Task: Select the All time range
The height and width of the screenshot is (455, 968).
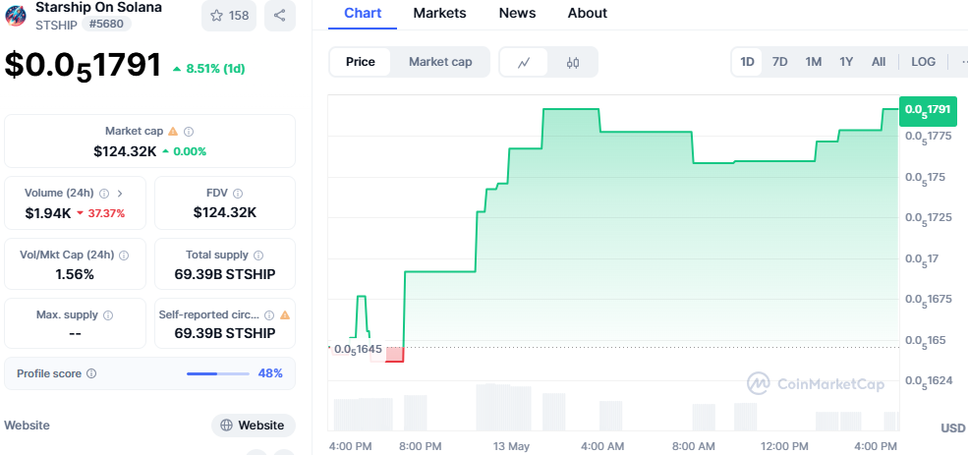Action: 879,62
